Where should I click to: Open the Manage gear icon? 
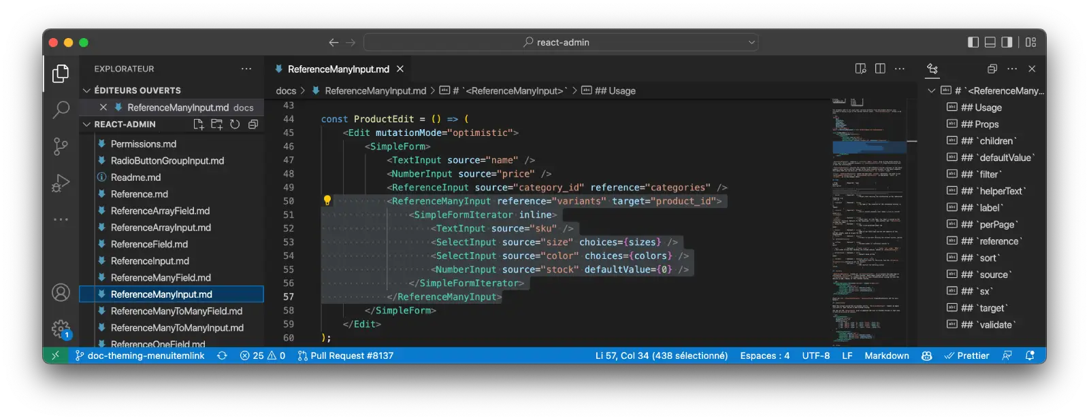click(x=61, y=330)
